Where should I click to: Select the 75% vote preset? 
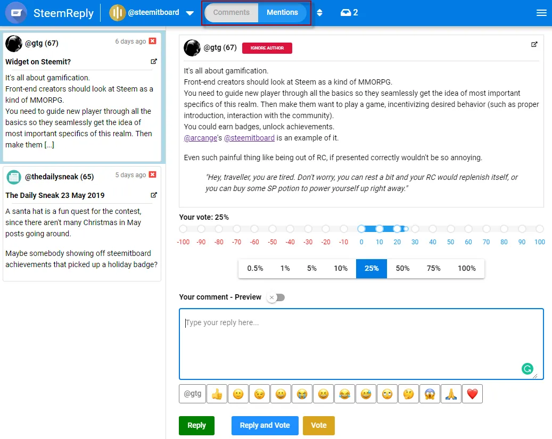pos(433,269)
